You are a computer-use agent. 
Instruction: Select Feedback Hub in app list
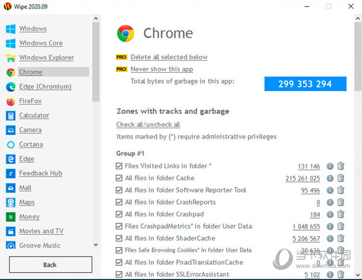click(40, 173)
